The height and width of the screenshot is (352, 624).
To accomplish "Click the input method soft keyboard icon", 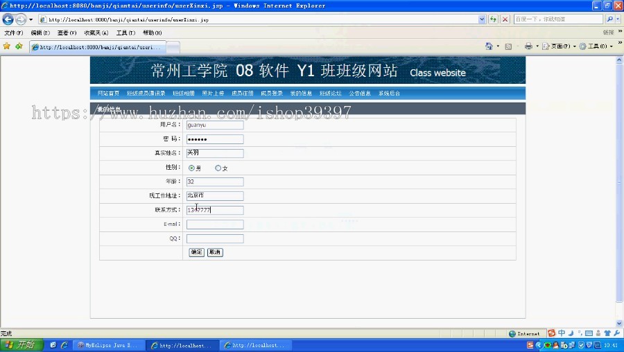I will (589, 333).
